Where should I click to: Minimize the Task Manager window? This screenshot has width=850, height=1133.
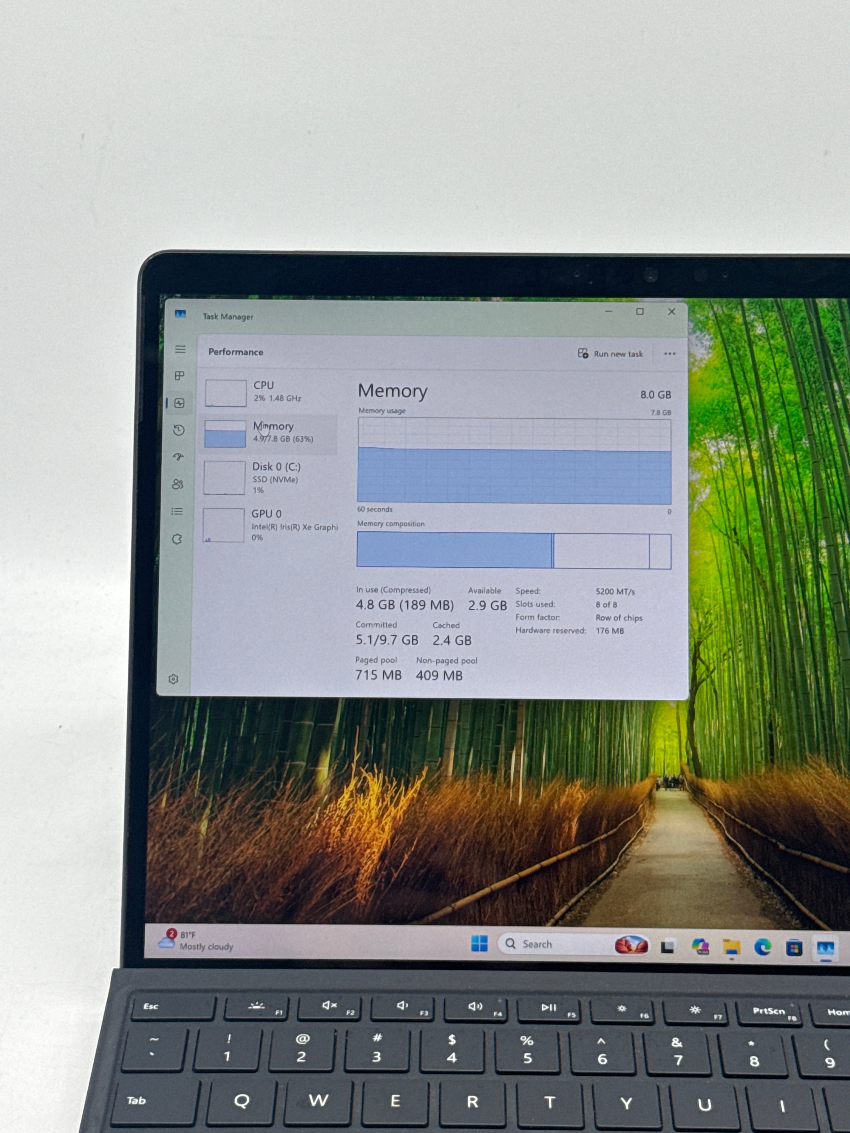[x=609, y=311]
